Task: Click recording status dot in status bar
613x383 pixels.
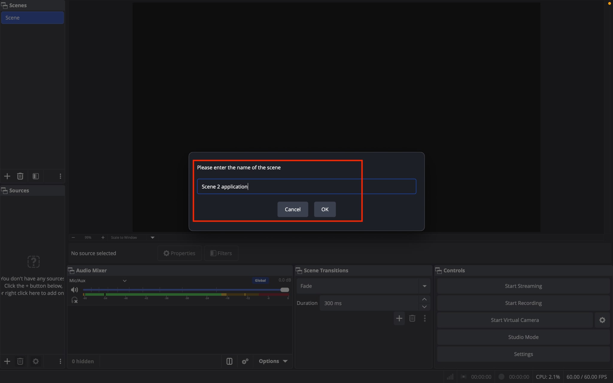Action: (502, 377)
